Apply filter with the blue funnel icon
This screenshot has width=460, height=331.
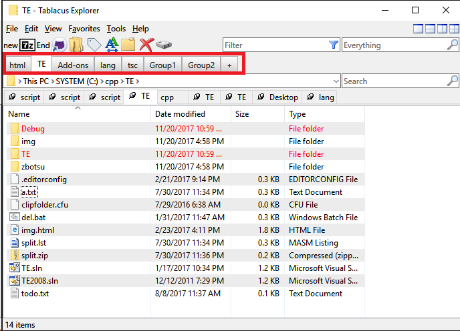tap(334, 45)
